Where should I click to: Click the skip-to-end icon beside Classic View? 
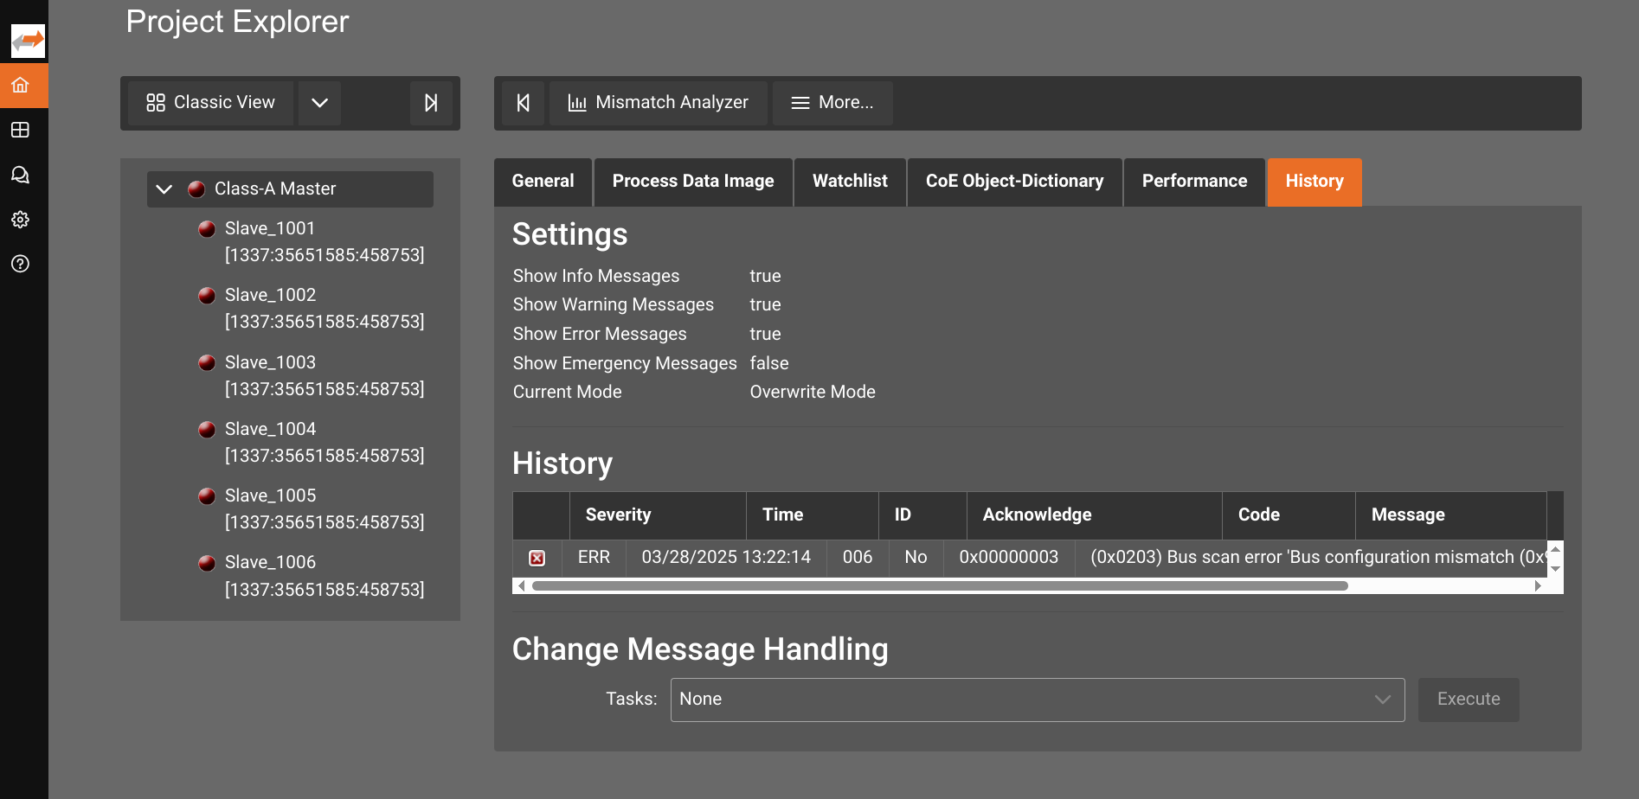[x=431, y=103]
